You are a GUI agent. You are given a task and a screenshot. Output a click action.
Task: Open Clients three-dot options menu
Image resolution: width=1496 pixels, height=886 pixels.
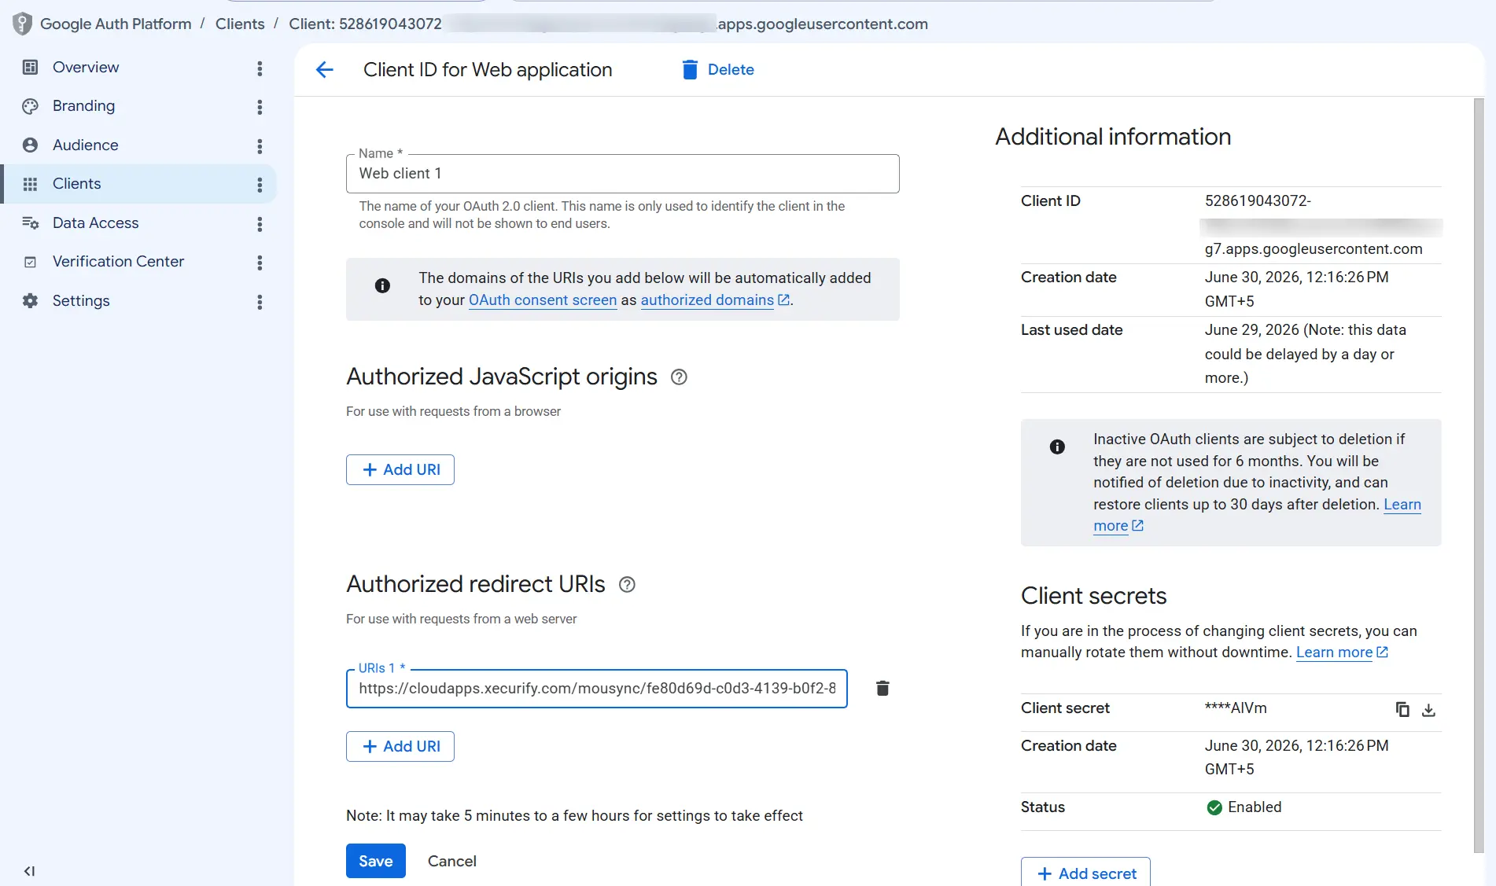[x=260, y=185]
